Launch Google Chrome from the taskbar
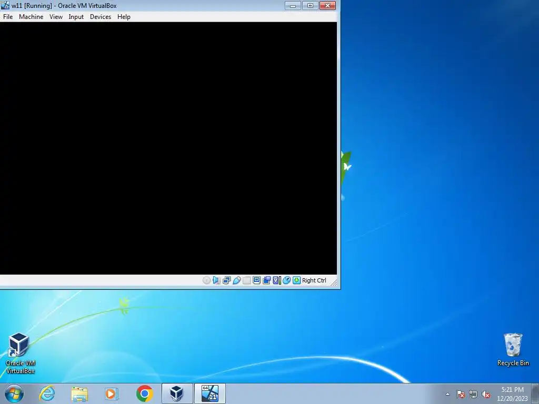Image resolution: width=539 pixels, height=404 pixels. click(x=144, y=393)
